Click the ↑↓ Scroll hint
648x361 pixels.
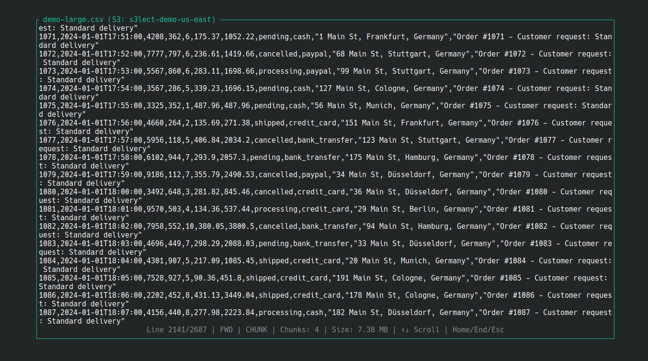(x=420, y=329)
